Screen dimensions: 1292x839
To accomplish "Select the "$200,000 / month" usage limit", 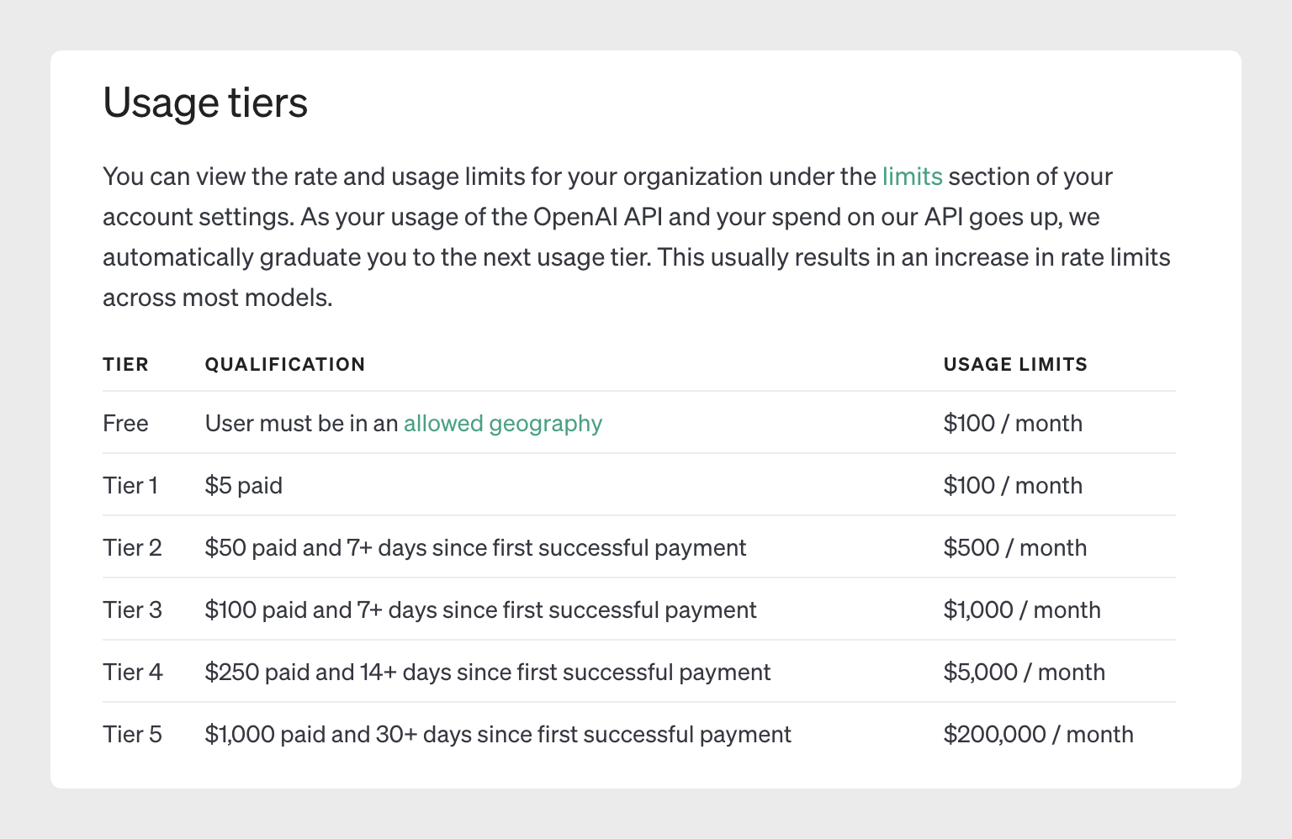I will point(1039,734).
